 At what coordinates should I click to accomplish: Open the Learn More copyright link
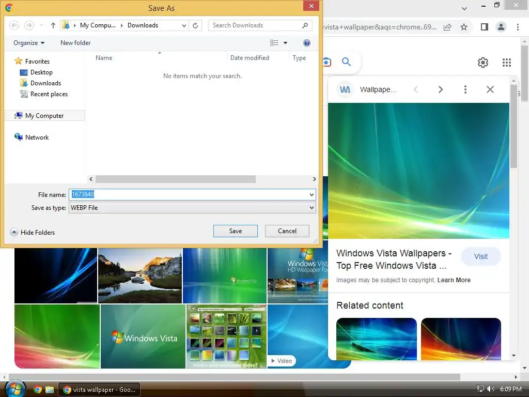click(454, 280)
